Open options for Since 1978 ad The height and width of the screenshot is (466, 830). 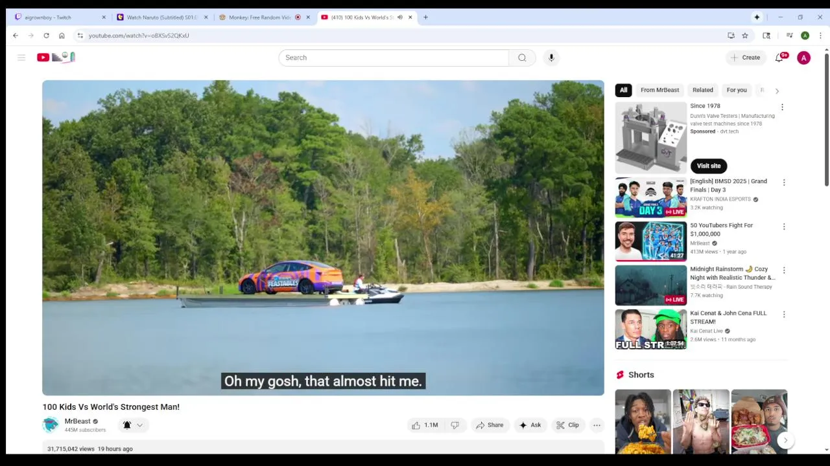pyautogui.click(x=782, y=107)
